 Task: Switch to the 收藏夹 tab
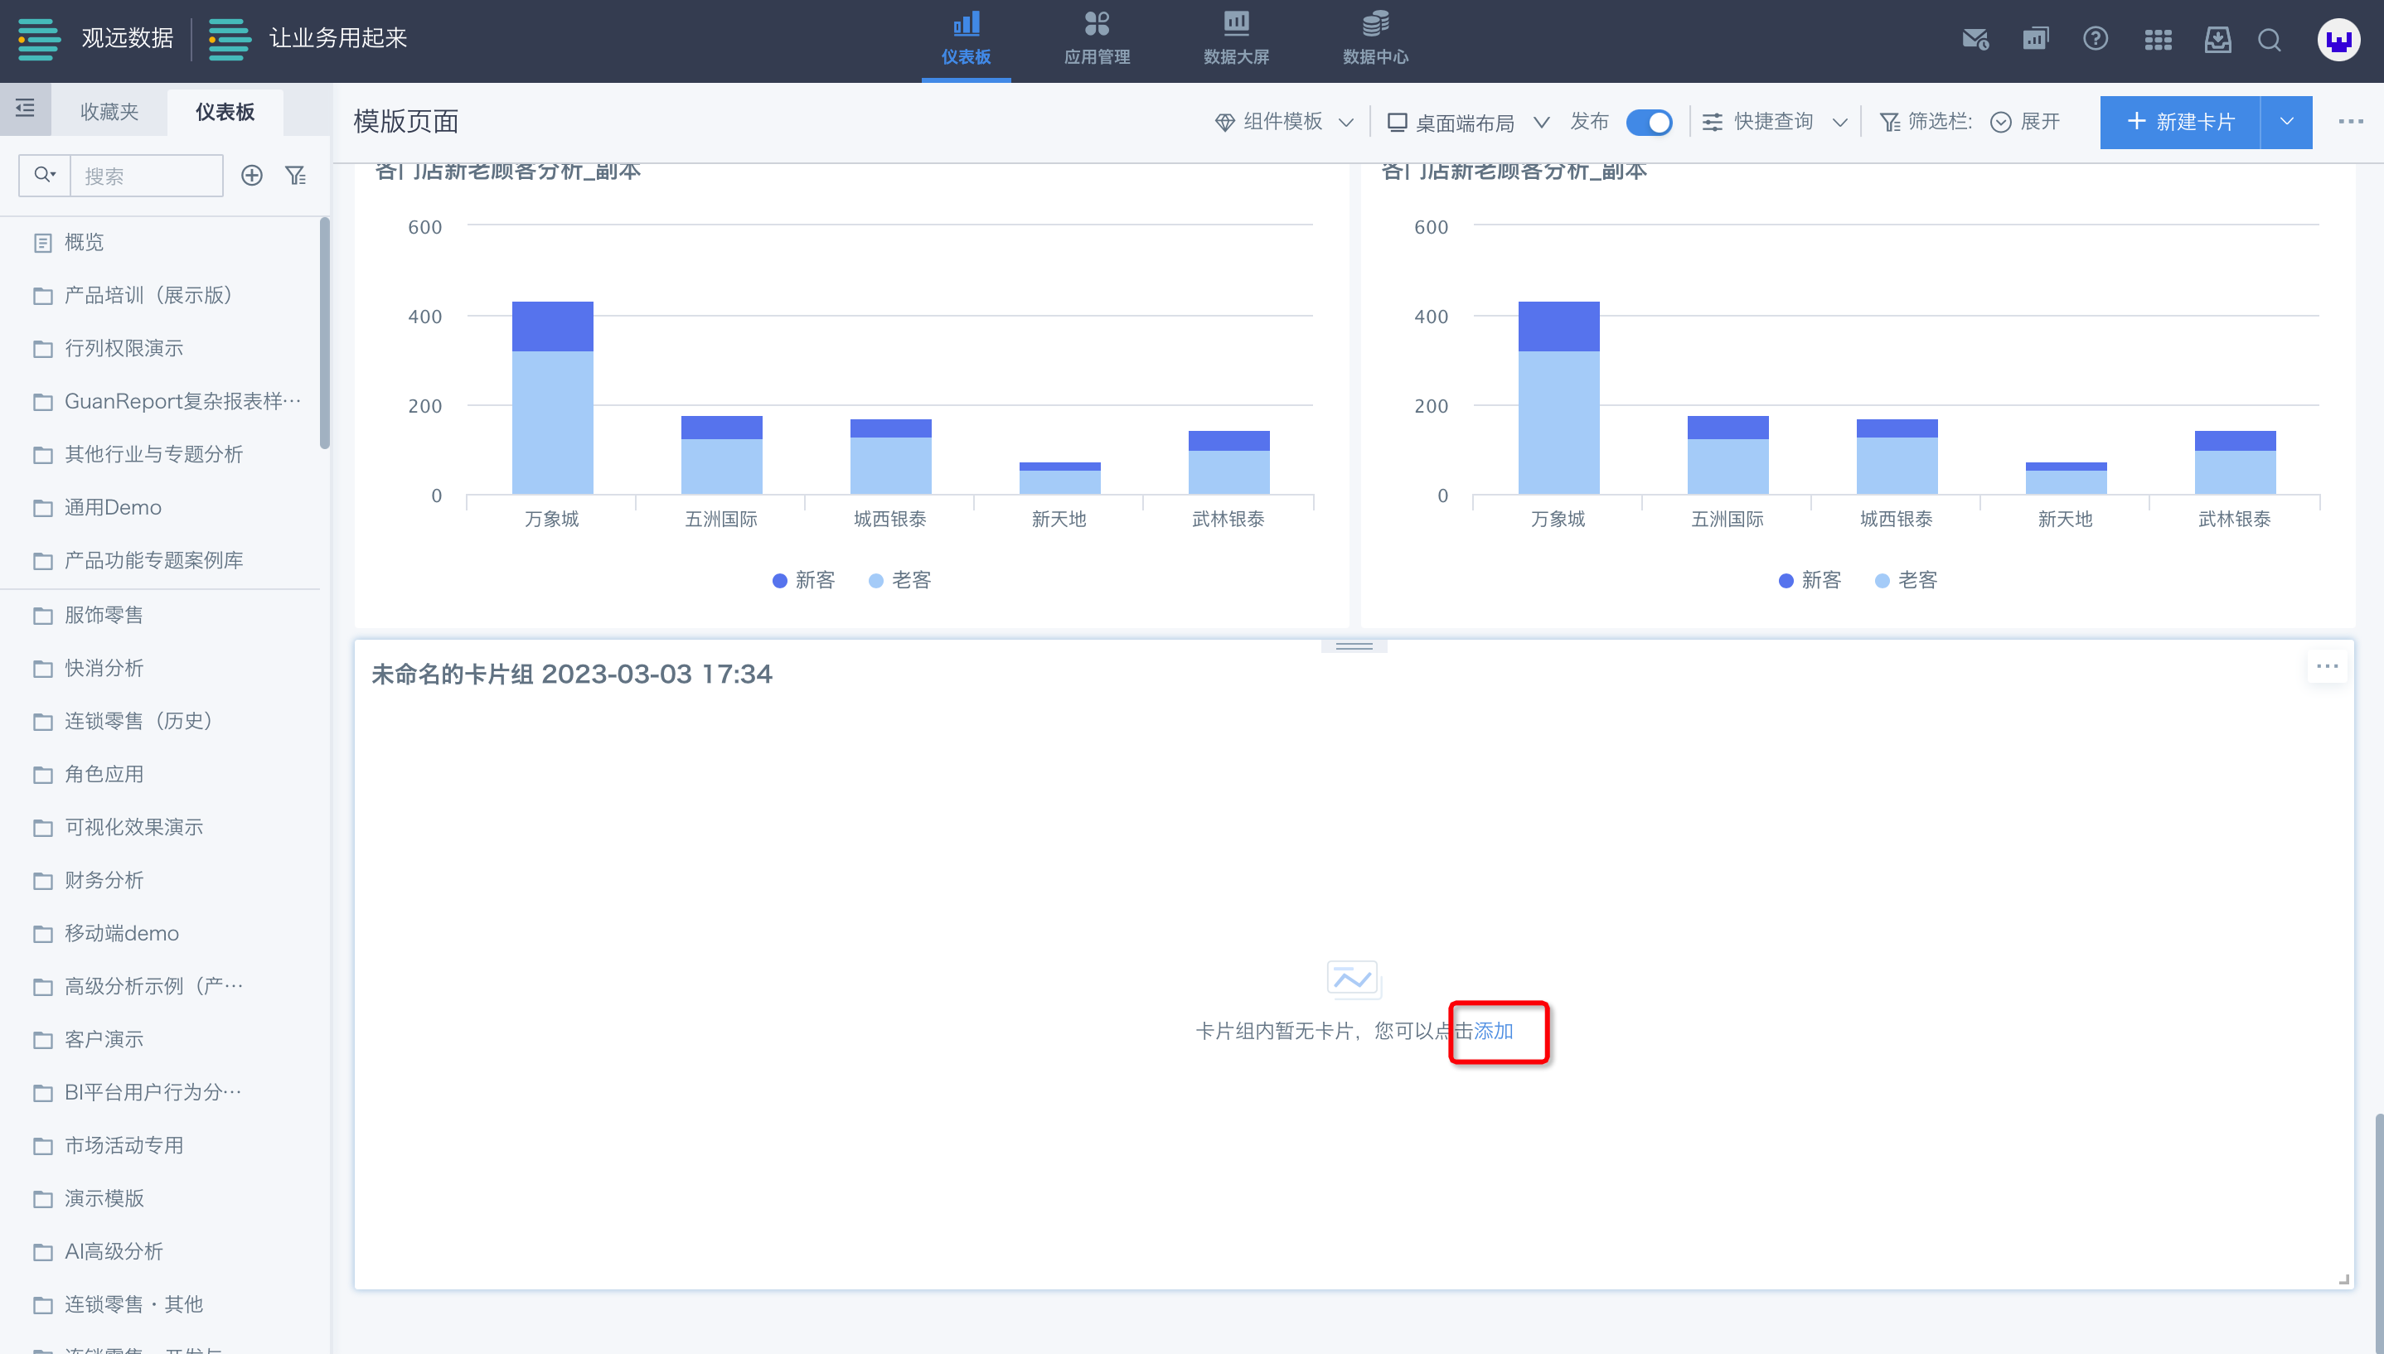pos(109,112)
